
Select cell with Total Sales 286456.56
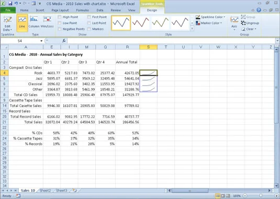128,122
